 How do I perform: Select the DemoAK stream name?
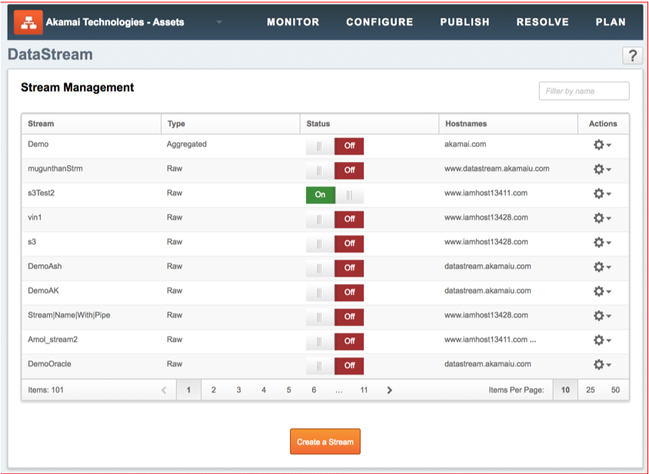click(x=44, y=290)
